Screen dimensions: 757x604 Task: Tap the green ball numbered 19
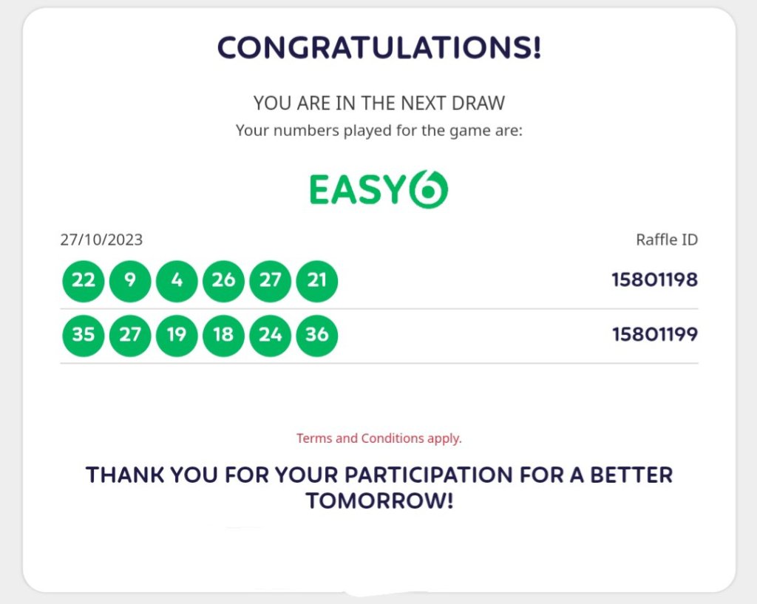(x=177, y=335)
